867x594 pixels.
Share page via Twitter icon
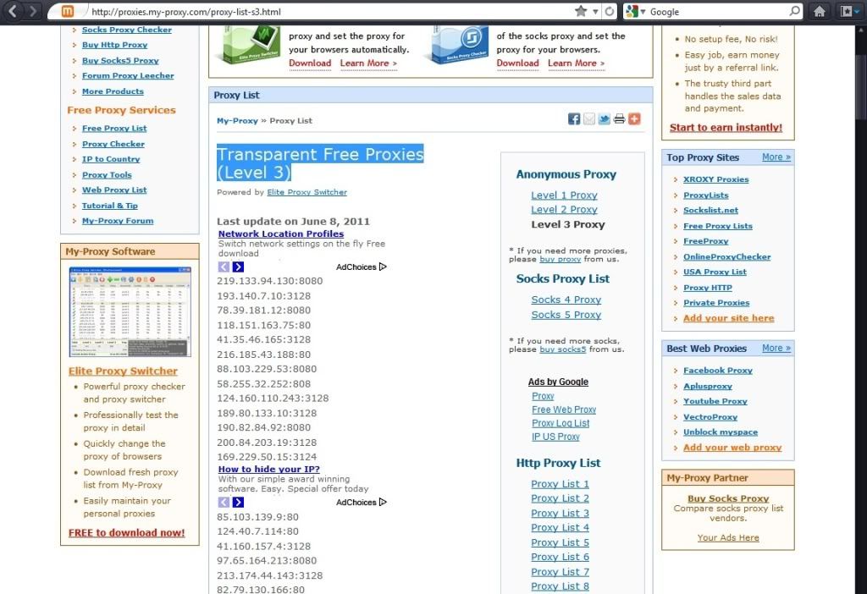[604, 118]
